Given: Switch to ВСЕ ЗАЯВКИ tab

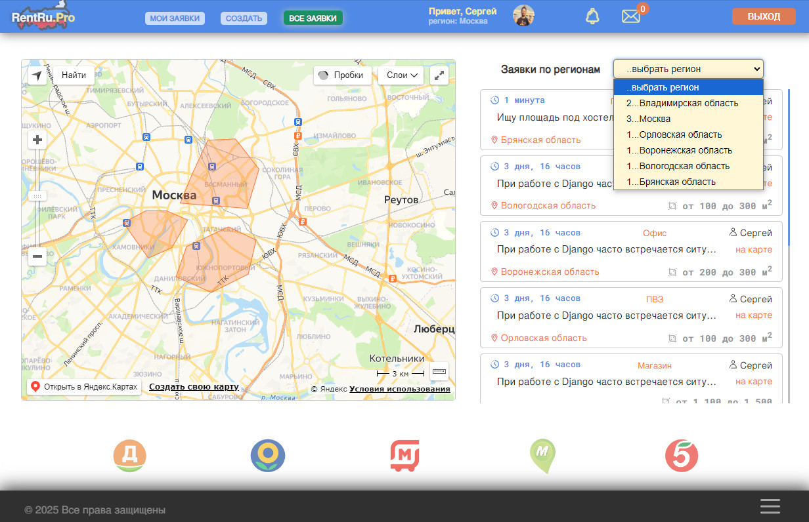Looking at the screenshot, I should pos(313,18).
